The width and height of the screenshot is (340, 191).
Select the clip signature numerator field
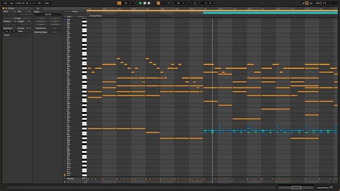click(6, 31)
